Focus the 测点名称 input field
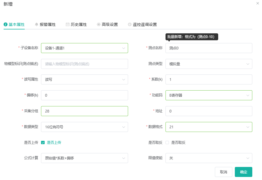Viewport: 262px width, 180px height. pyautogui.click(x=208, y=48)
